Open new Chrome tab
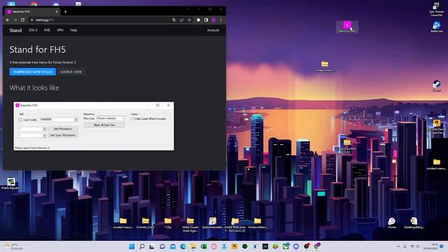448x252 pixels. pyautogui.click(x=65, y=12)
